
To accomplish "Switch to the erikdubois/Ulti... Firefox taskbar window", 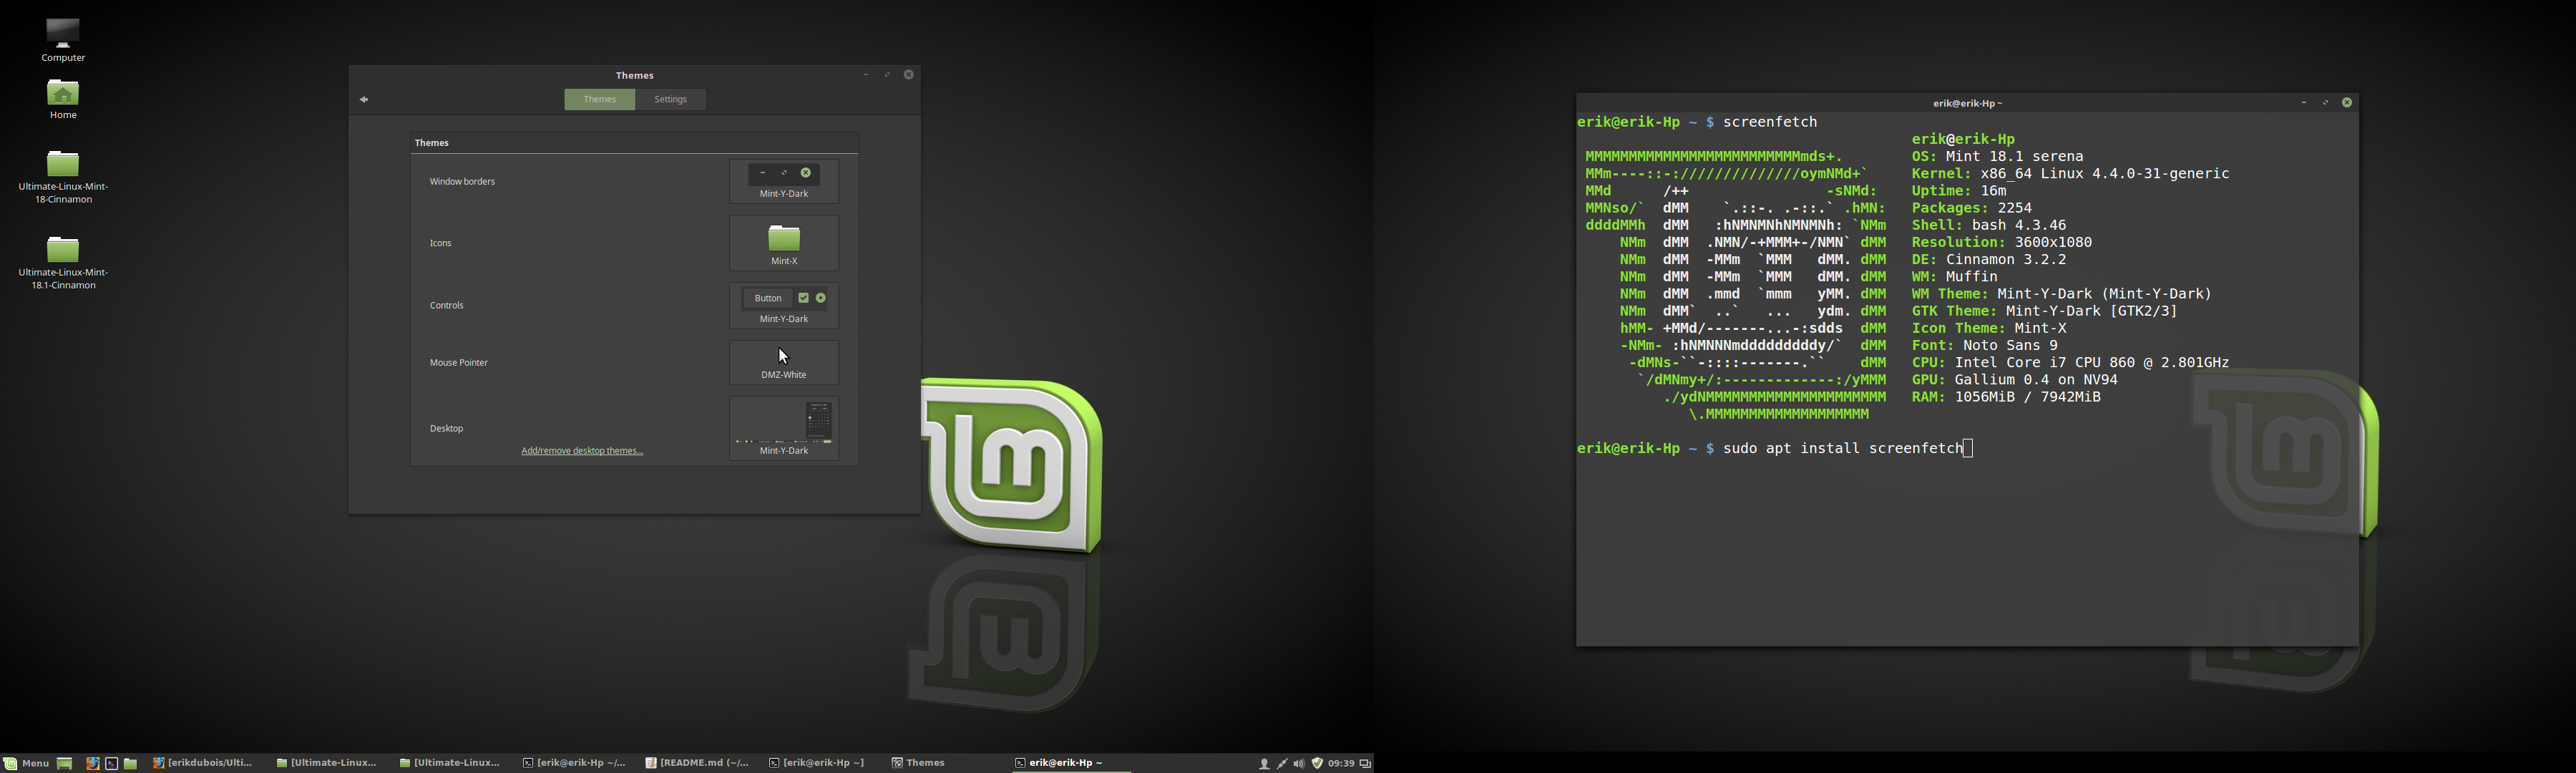I will [x=204, y=763].
